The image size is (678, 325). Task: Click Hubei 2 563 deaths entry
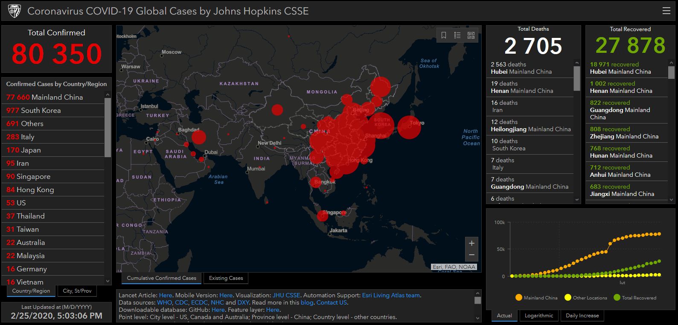tap(530, 68)
